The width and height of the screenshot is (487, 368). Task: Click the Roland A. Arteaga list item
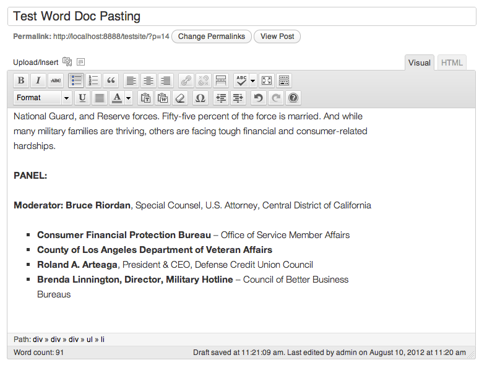click(x=175, y=265)
